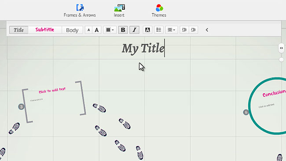Click the Conclusion heading in the circle

(274, 93)
